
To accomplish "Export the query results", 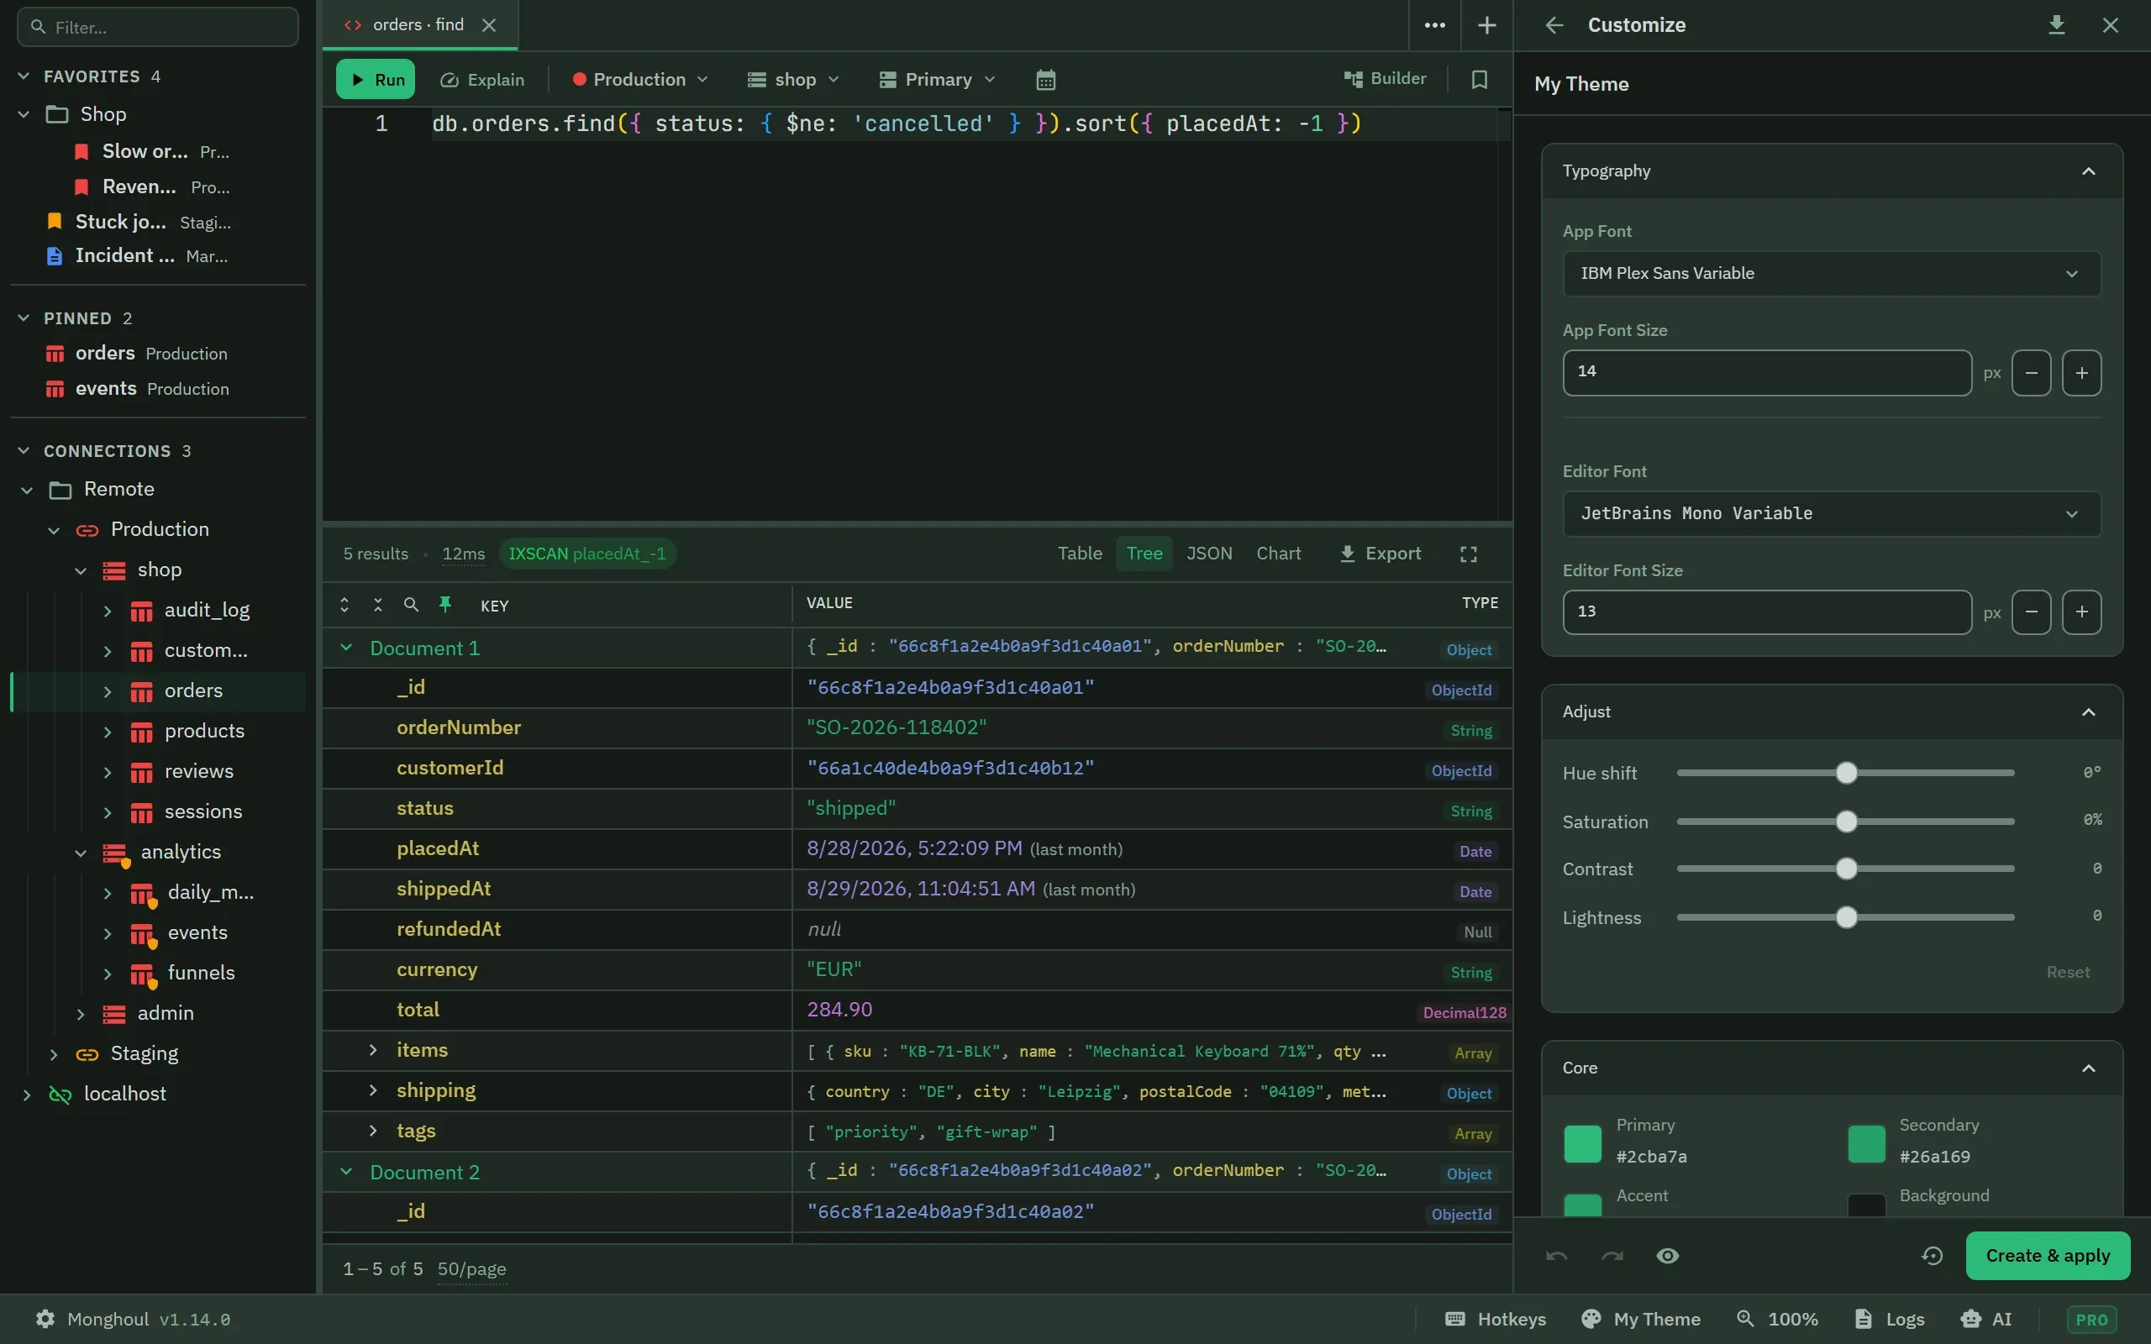I will tap(1381, 554).
